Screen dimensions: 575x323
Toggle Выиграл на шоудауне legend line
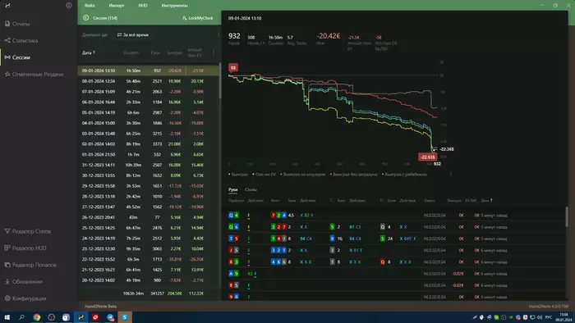[303, 175]
